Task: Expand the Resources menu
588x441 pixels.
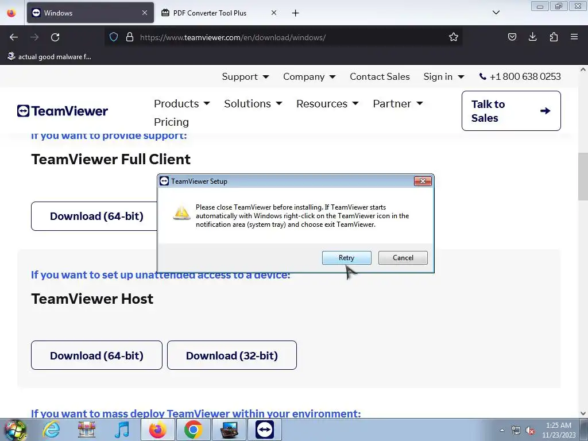Action: click(327, 103)
